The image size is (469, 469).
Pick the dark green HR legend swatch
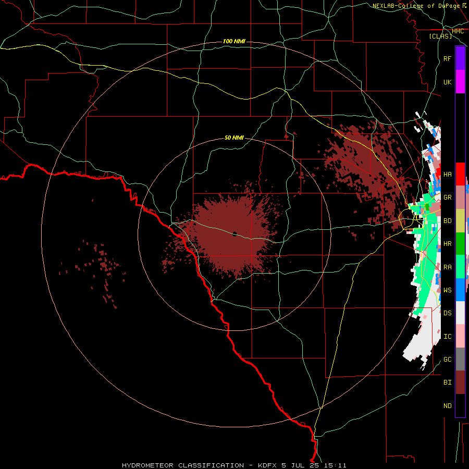coord(460,244)
